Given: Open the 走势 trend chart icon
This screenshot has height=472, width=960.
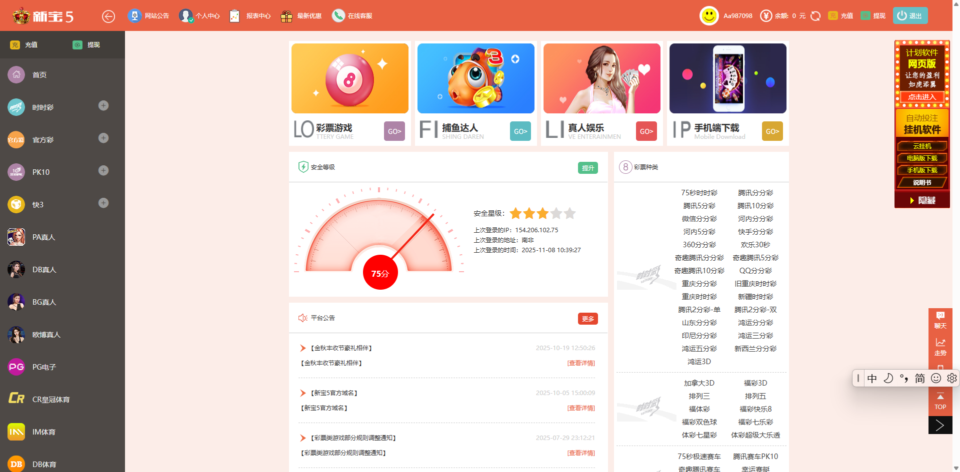Looking at the screenshot, I should (940, 346).
